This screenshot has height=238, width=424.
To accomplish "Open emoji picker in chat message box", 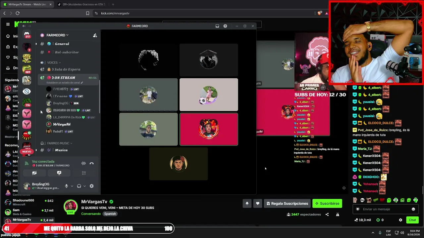I will click(413, 209).
